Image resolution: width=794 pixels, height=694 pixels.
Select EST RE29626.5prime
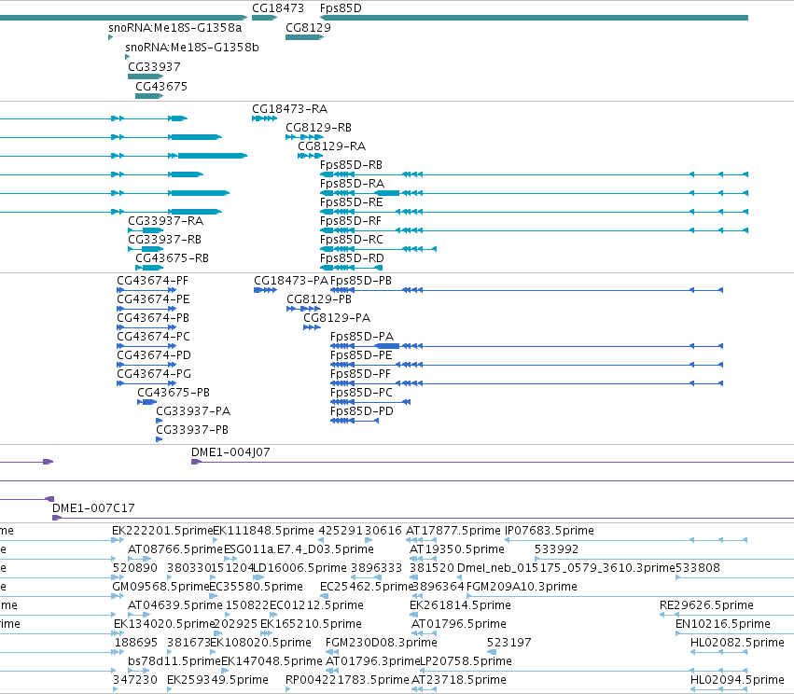point(706,606)
